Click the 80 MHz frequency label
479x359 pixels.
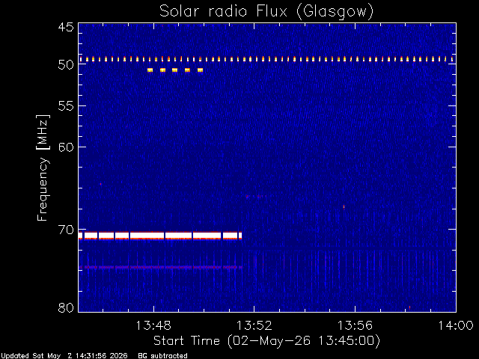coord(66,307)
